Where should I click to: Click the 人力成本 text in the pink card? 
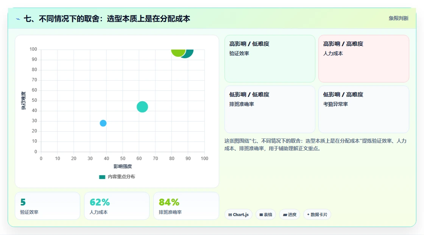click(x=333, y=53)
